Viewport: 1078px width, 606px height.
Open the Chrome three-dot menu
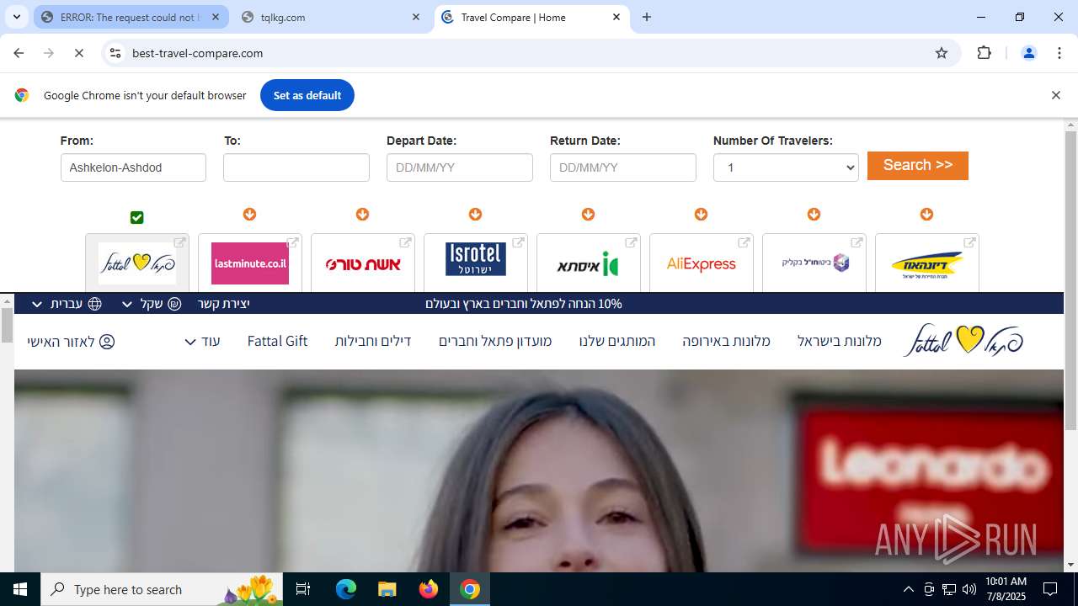(1059, 53)
